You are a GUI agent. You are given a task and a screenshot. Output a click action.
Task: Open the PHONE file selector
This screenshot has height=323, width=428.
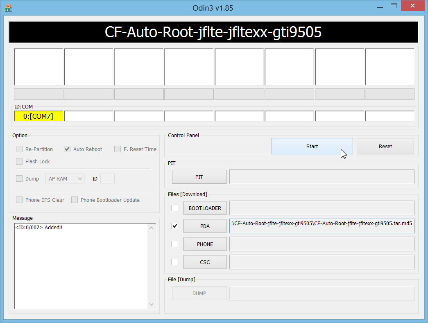205,244
